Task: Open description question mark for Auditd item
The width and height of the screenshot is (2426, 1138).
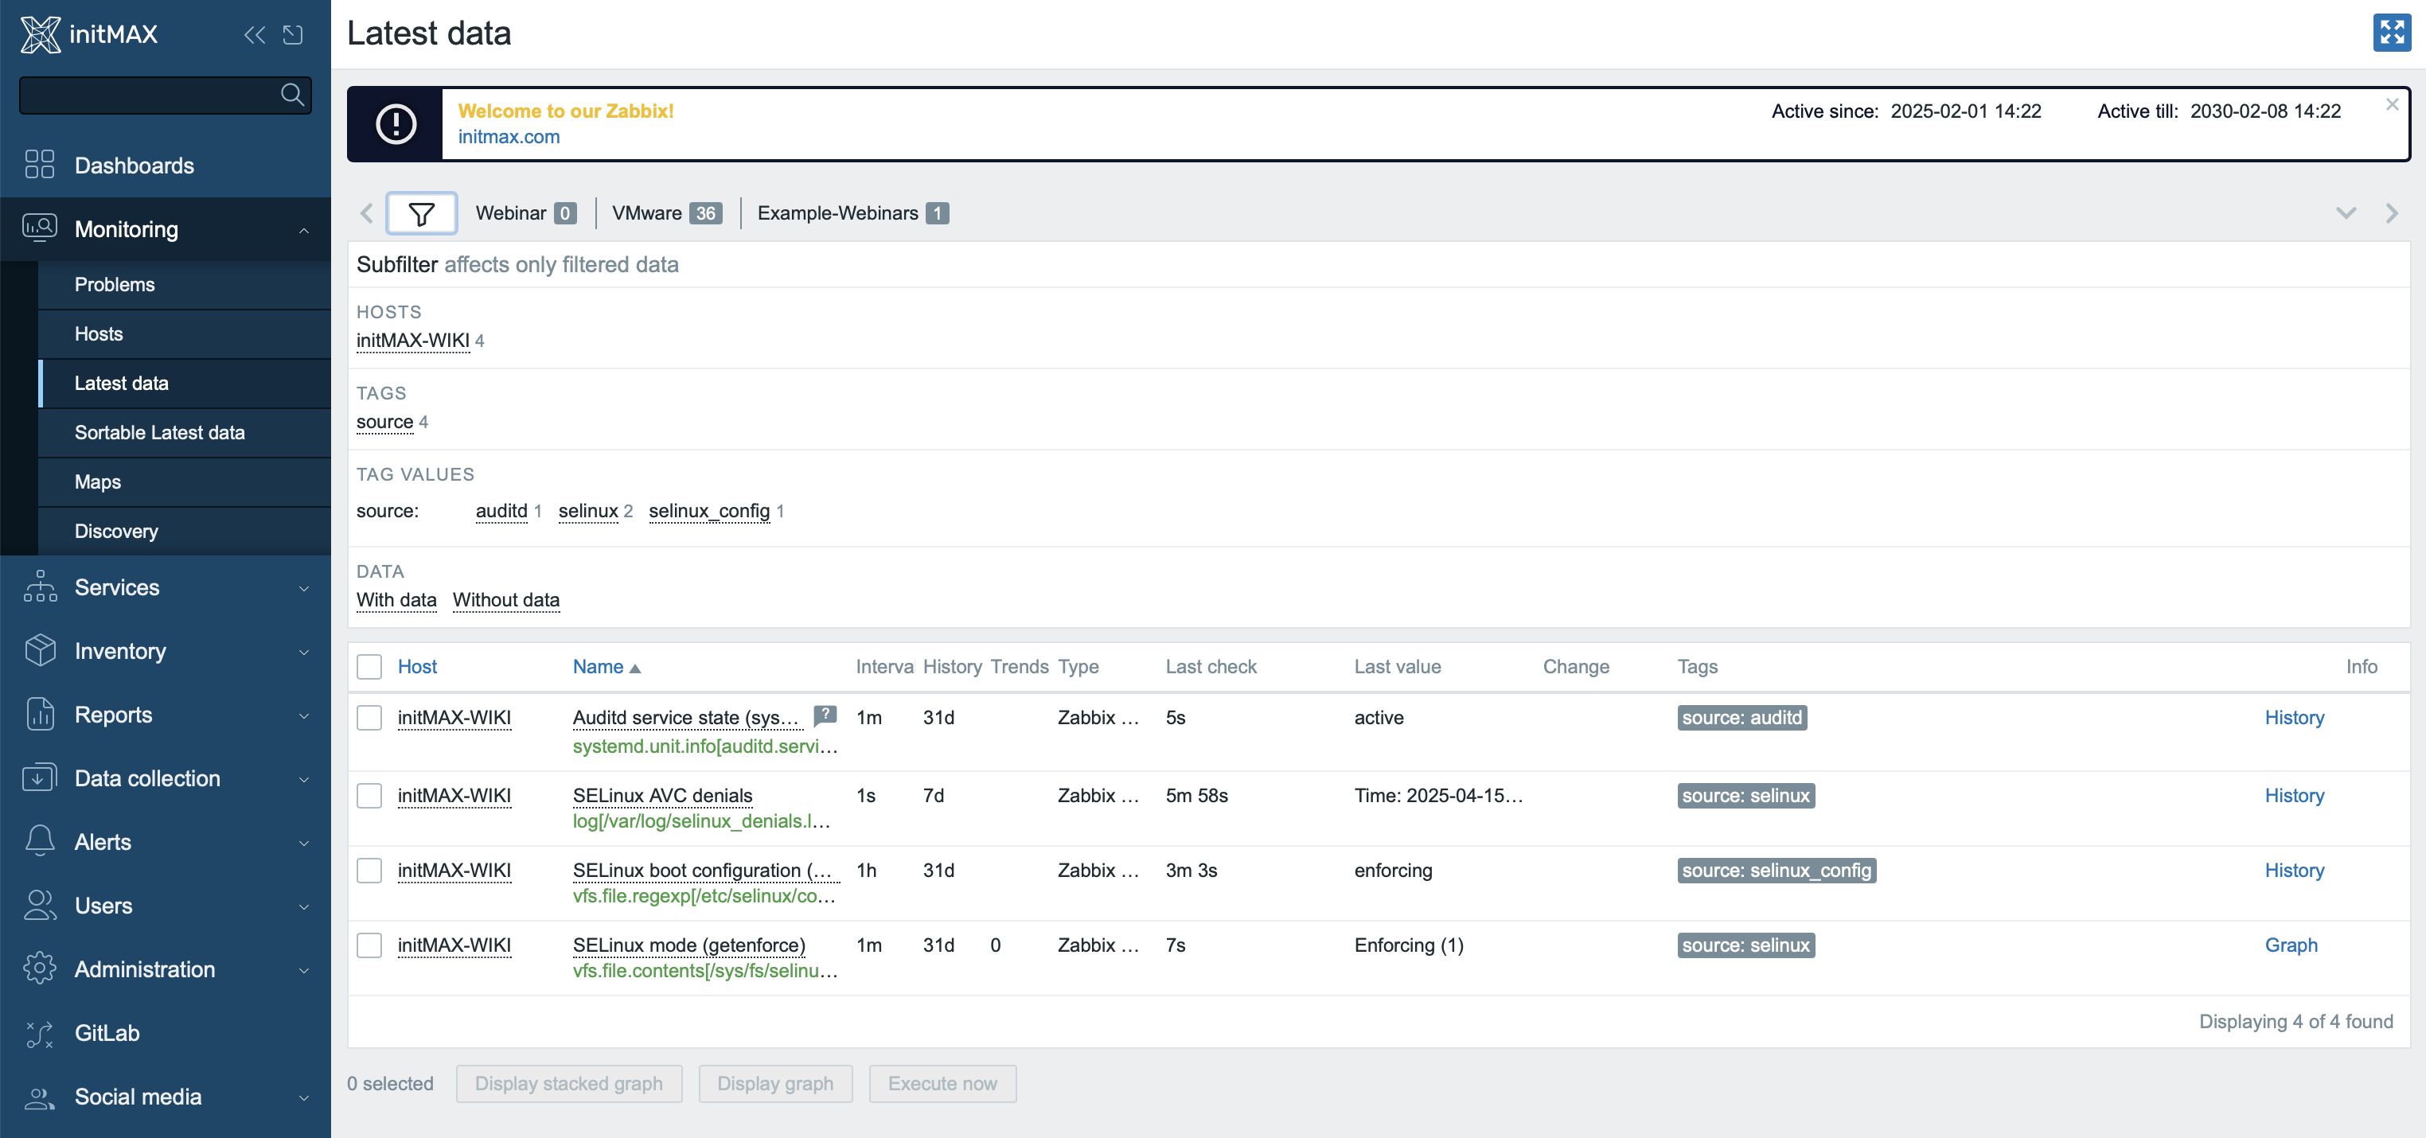Action: (825, 715)
